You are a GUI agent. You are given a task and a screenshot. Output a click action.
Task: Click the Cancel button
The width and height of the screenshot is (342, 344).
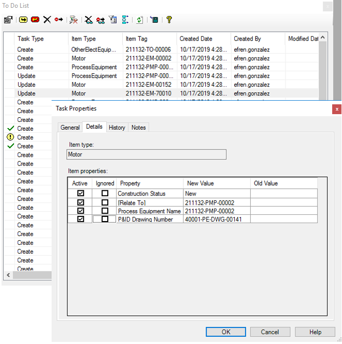(270, 332)
